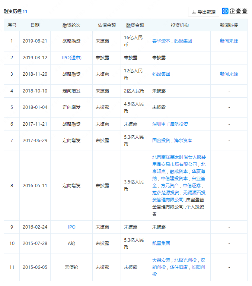This screenshot has width=252, height=286.
Task: Click the 投资机构 column header
Action: click(x=179, y=25)
